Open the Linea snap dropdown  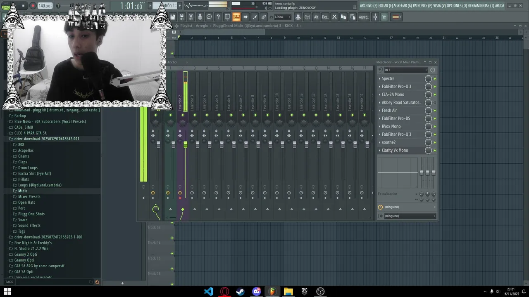pos(283,17)
